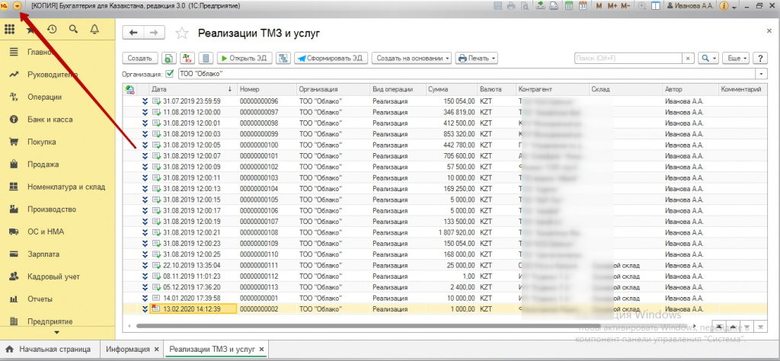This screenshot has width=780, height=361.
Task: Expand more sections arrow at sidebar bottom
Action: tap(56, 332)
